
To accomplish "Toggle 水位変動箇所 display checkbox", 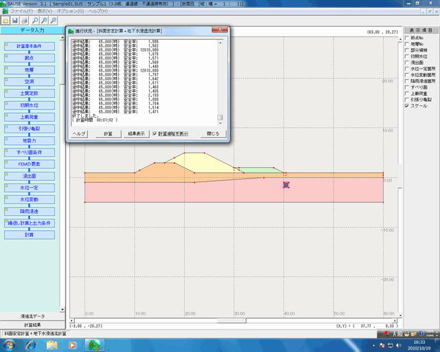I will click(x=407, y=75).
